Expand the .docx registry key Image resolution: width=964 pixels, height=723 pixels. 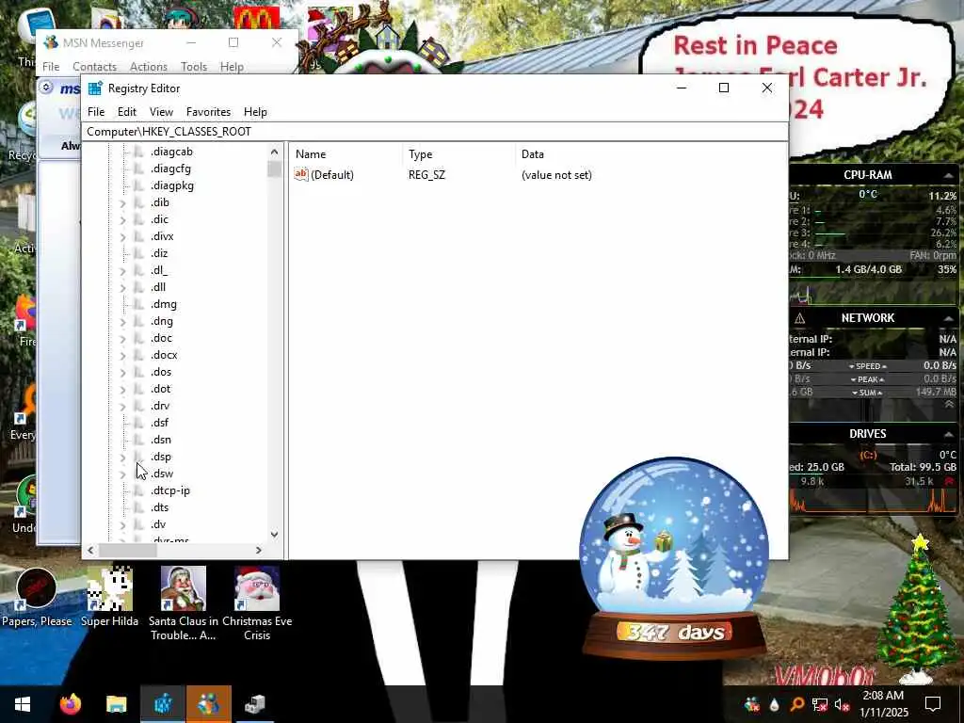[122, 355]
